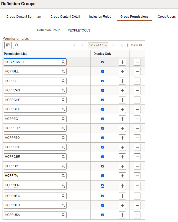Screen dimensions: 178x222
Task: Toggle Display Only for HCPPNLD
Action: (x=103, y=205)
